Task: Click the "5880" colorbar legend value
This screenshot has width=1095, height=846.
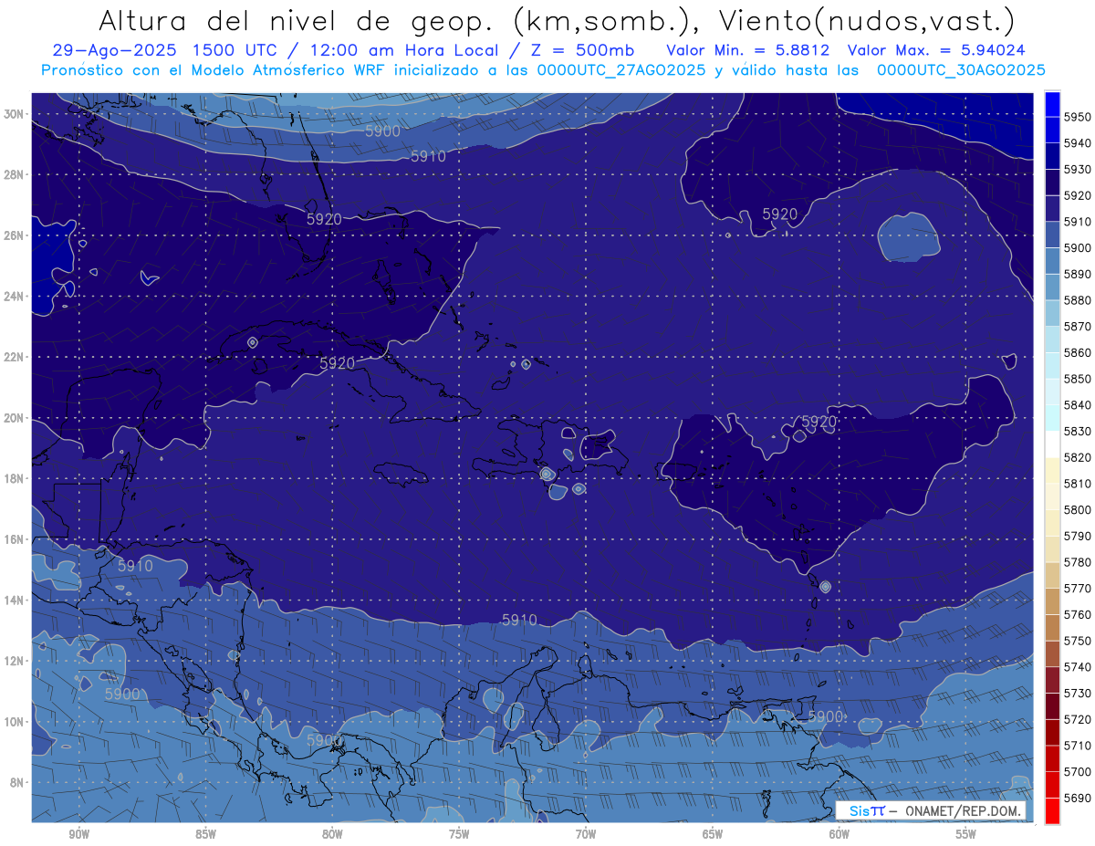Action: tap(1077, 300)
